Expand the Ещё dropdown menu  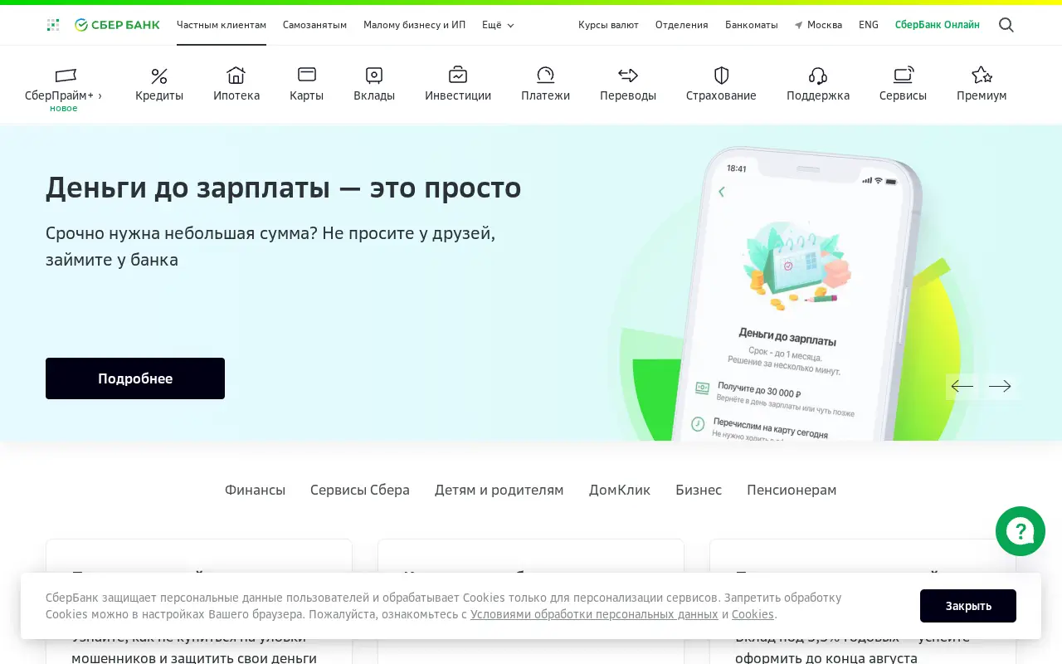498,25
